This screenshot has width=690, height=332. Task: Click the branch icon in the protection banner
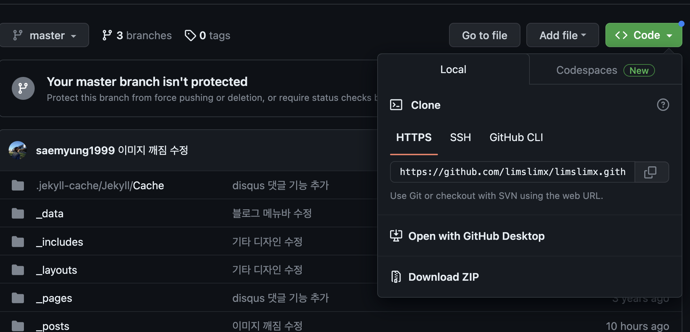pos(23,88)
